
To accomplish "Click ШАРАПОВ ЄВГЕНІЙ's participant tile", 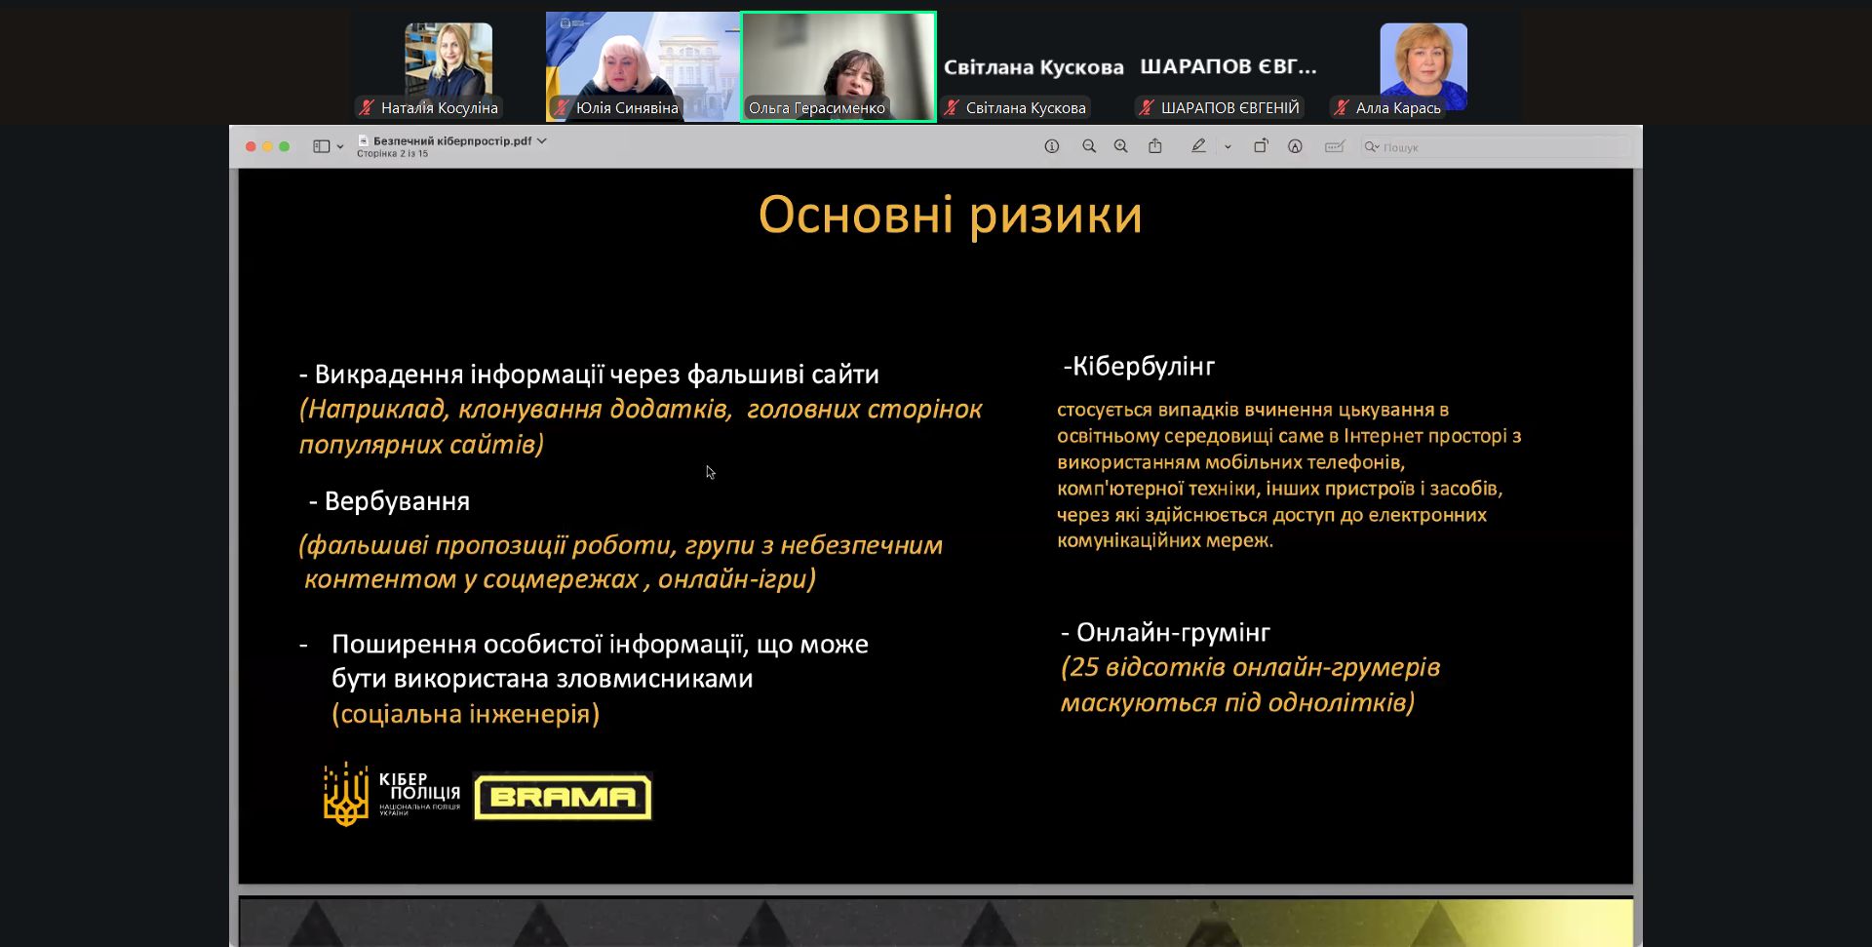I will click(x=1228, y=66).
